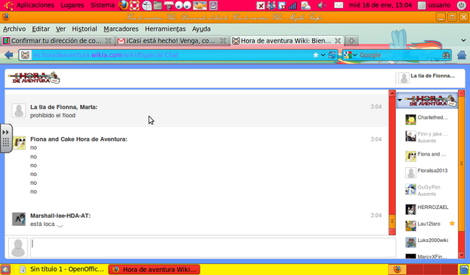Click Luks2000wiki user avatar
470x275 pixels.
point(411,242)
